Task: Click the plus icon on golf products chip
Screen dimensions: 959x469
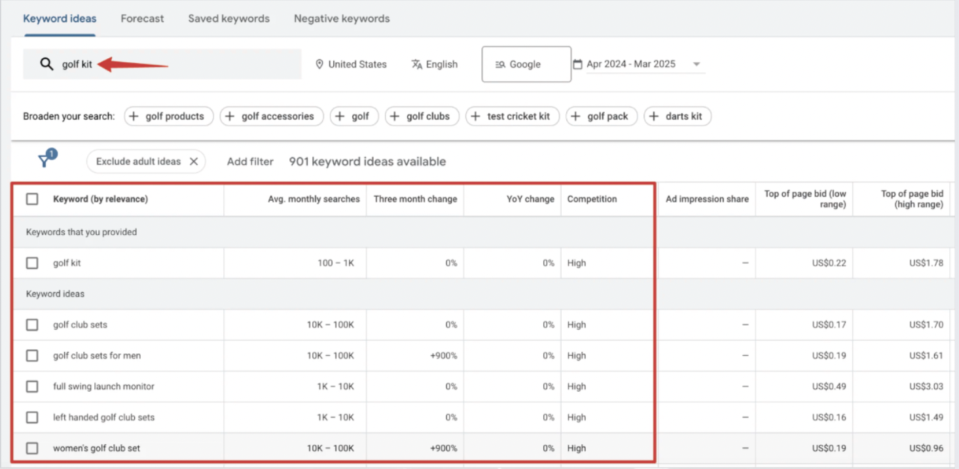Action: point(134,116)
